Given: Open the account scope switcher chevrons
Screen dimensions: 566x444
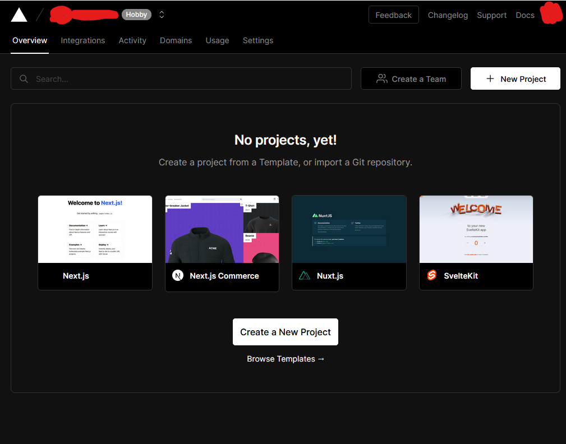Looking at the screenshot, I should (162, 15).
